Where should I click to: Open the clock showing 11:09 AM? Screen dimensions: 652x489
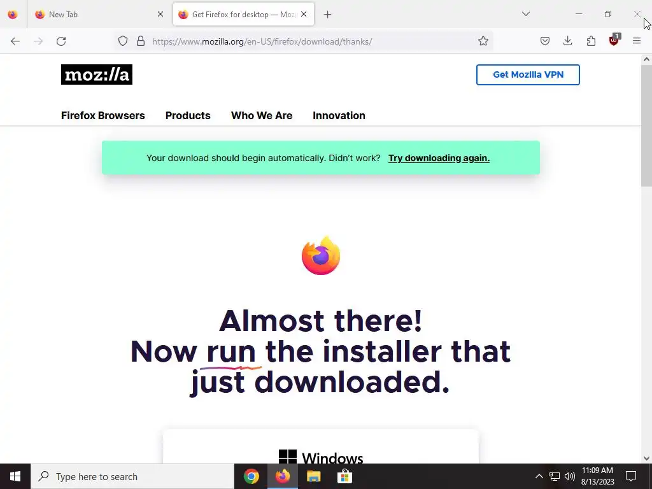tap(597, 476)
